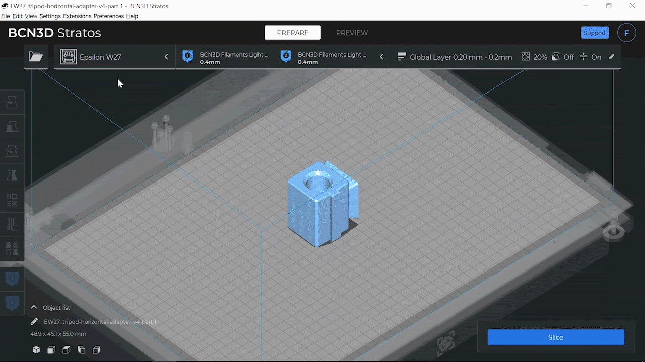Select the Mirror tool in left toolbar

pyautogui.click(x=12, y=175)
